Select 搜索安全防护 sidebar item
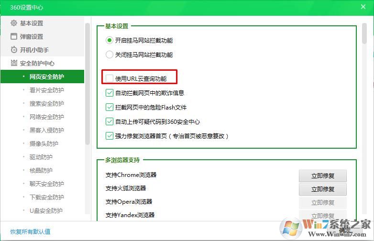Image resolution: width=374 pixels, height=241 pixels. click(42, 103)
